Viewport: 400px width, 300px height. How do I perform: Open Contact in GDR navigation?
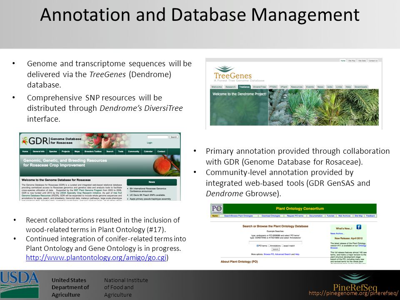tap(161, 151)
